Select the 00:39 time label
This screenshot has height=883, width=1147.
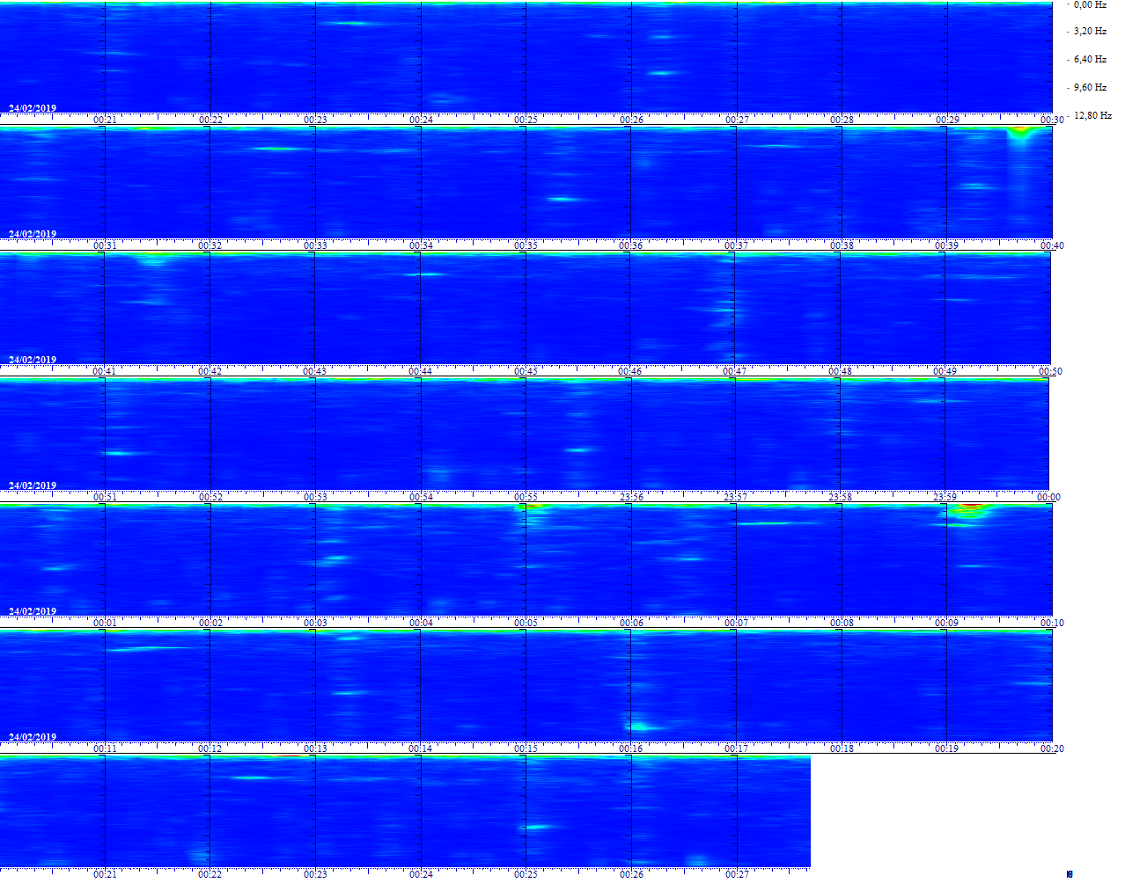946,245
